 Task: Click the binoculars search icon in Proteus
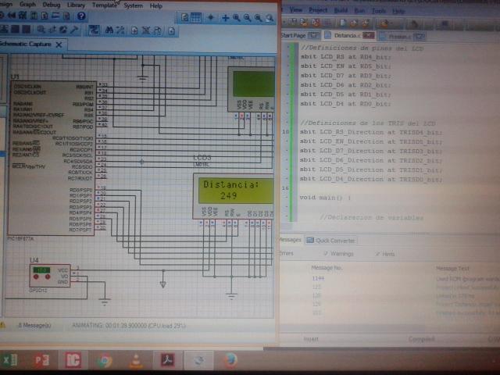pos(109,30)
